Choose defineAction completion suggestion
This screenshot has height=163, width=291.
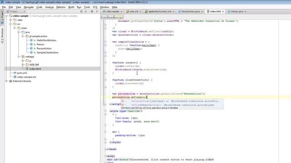coord(172,101)
